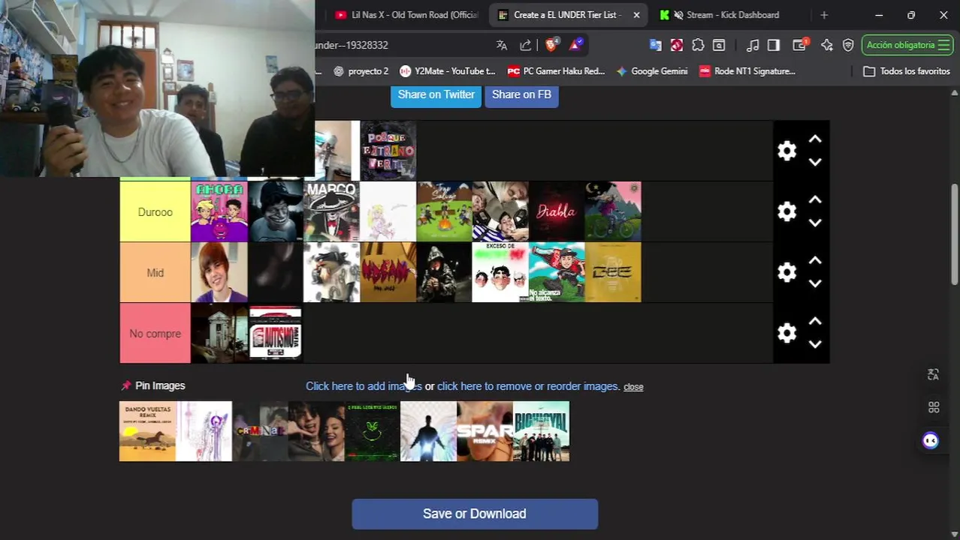Open the purple chat bubble icon at right edge
960x540 pixels.
pos(931,440)
